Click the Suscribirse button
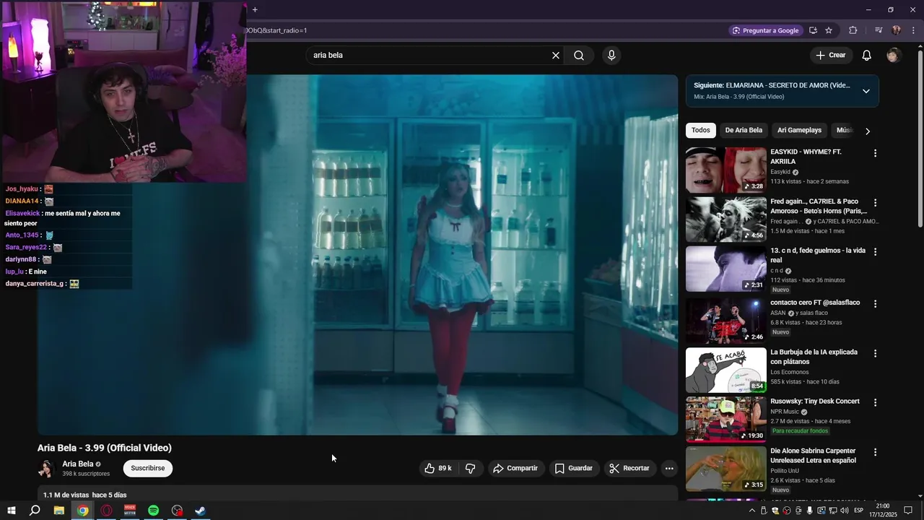924x520 pixels. pyautogui.click(x=148, y=469)
